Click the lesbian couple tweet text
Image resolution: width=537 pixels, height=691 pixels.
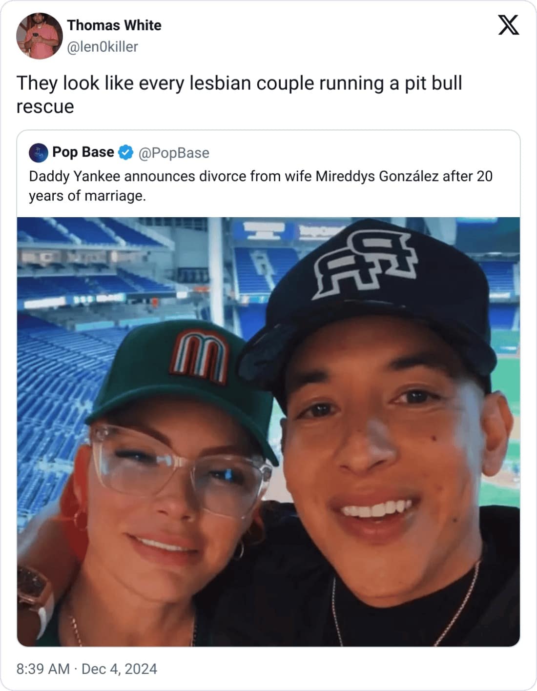239,95
